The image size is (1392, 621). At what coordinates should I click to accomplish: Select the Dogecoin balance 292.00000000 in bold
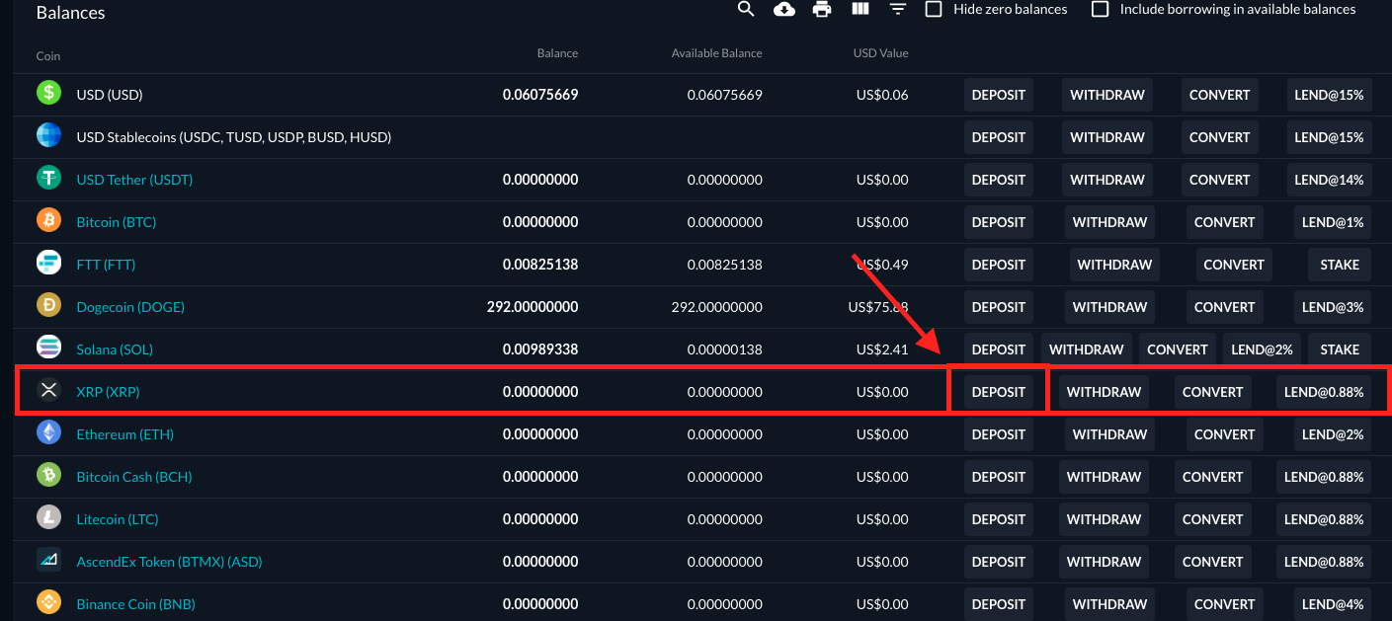pos(532,307)
